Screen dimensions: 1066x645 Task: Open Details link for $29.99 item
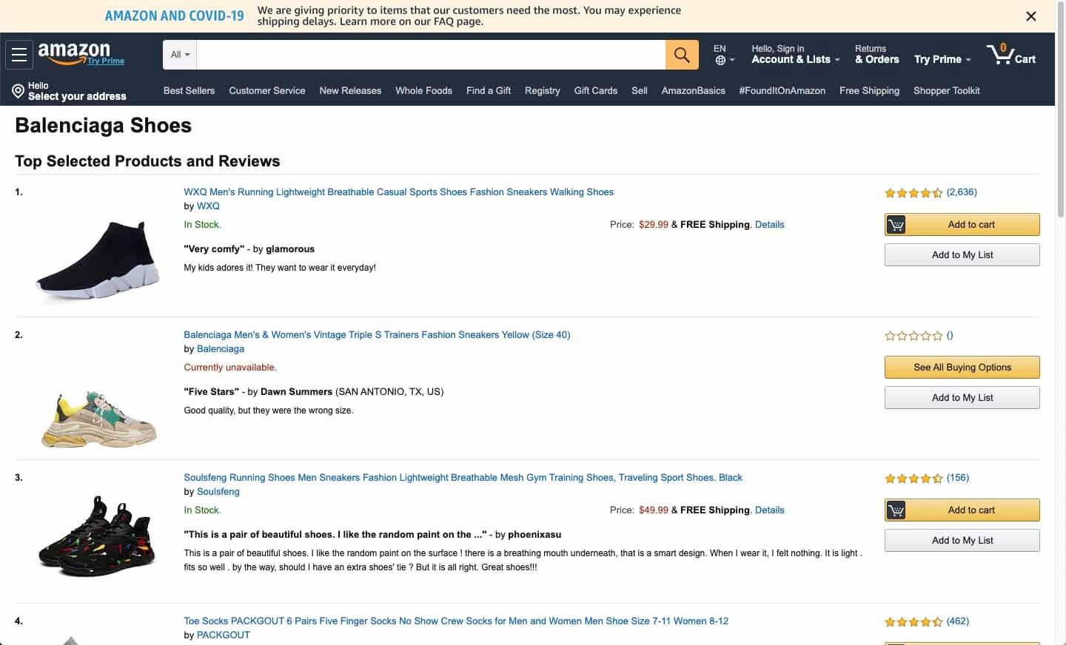tap(770, 224)
